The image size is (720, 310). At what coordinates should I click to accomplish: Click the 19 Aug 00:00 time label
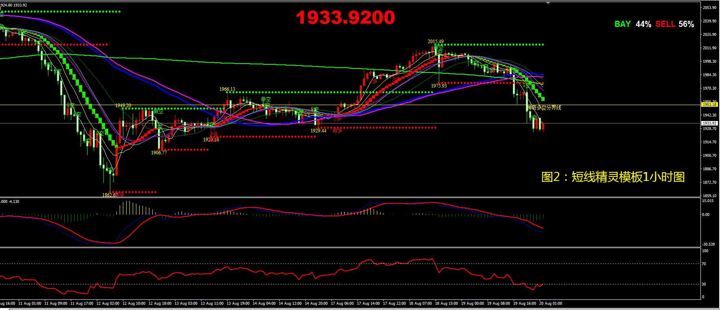point(473,303)
